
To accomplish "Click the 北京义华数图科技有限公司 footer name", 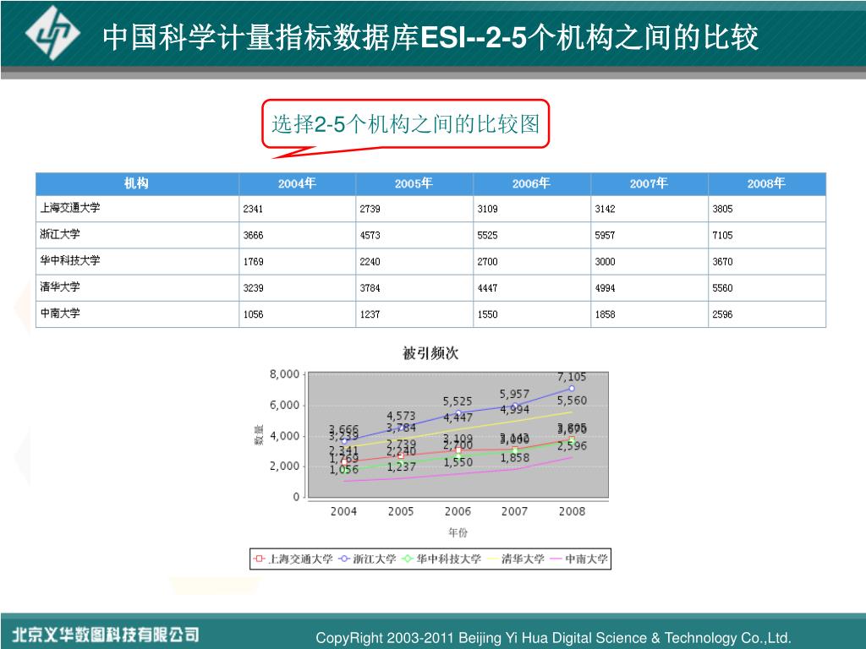I will [x=106, y=635].
